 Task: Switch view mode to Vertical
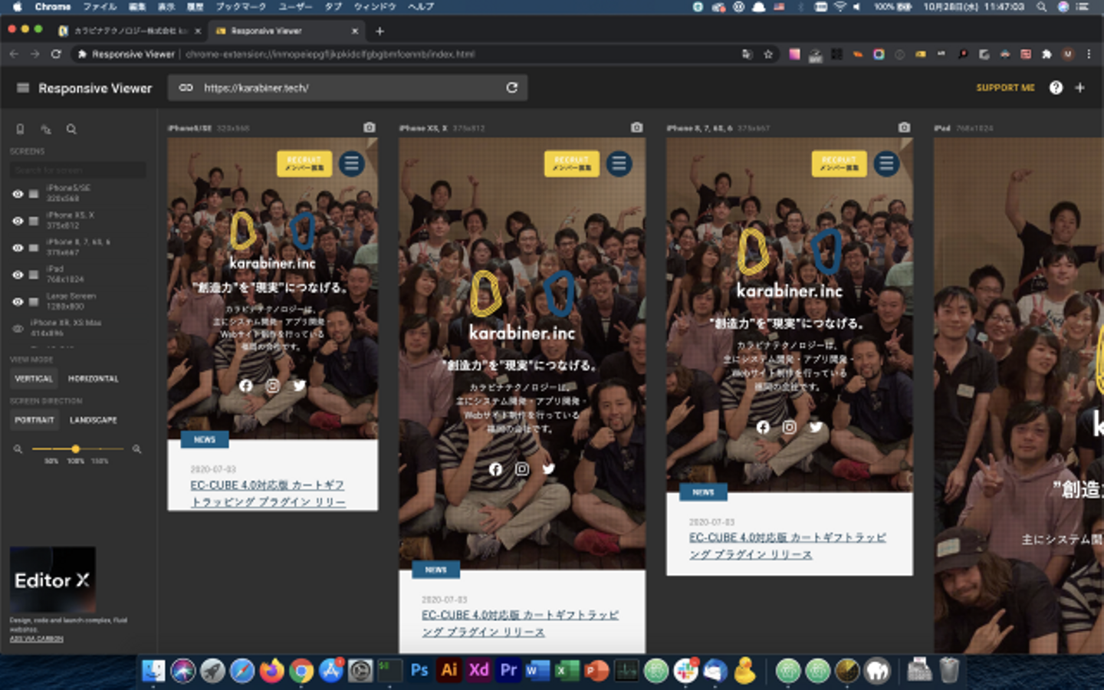coord(34,379)
